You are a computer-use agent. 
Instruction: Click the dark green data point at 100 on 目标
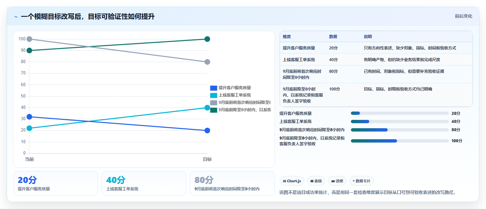pos(207,39)
